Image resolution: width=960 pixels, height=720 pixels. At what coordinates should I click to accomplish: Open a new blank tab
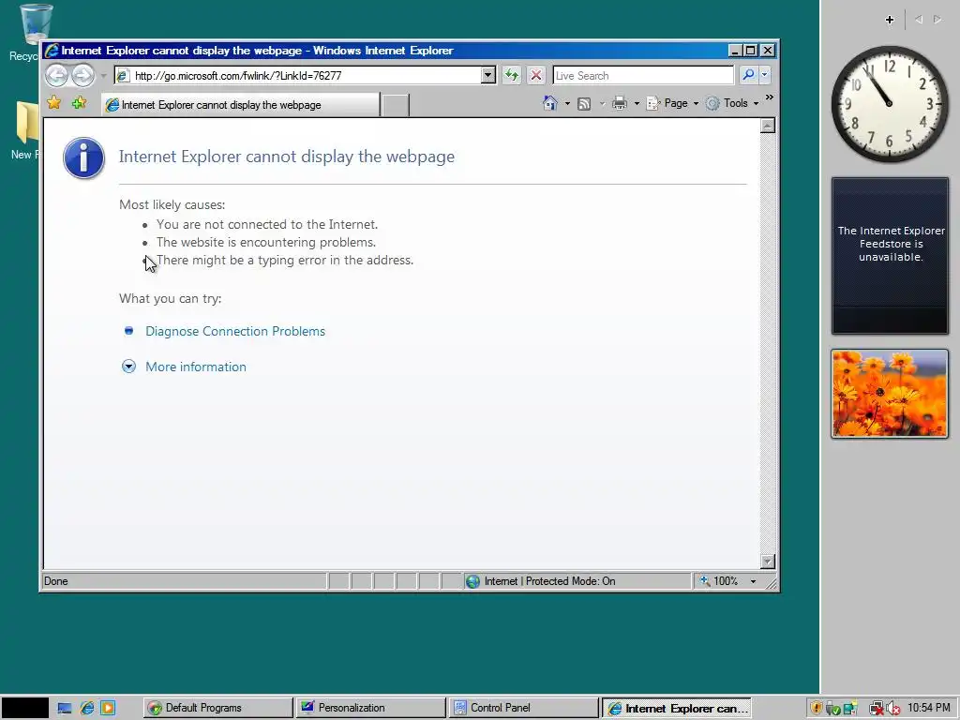tap(395, 105)
